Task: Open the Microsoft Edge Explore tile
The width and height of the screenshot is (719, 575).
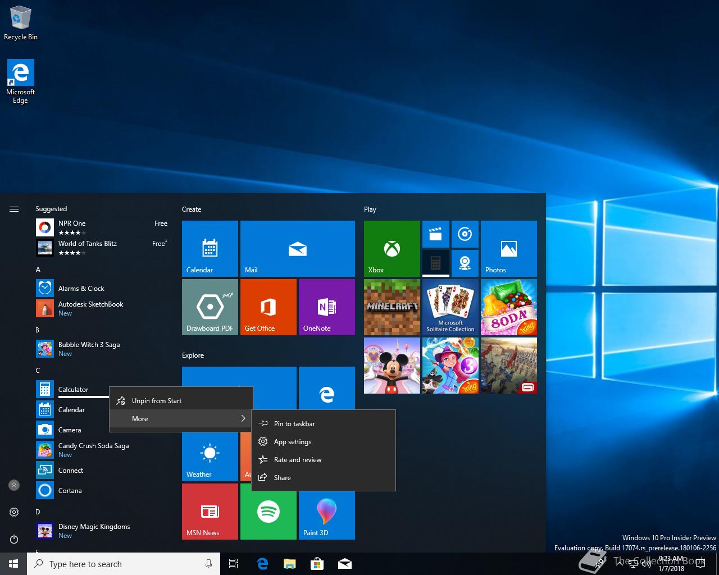Action: pos(327,388)
